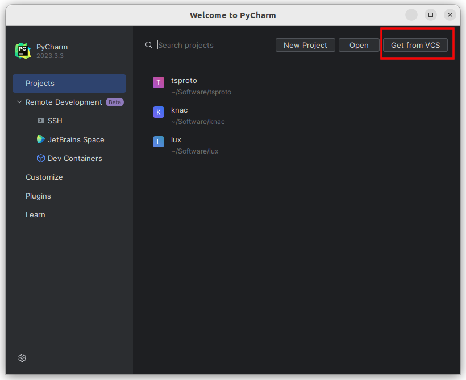Screen dimensions: 466x380
Task: Open the settings gear icon at bottom-left
Action: pyautogui.click(x=22, y=358)
